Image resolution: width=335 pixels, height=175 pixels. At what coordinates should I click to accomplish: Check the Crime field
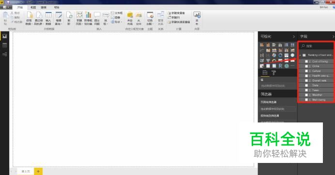click(306, 66)
